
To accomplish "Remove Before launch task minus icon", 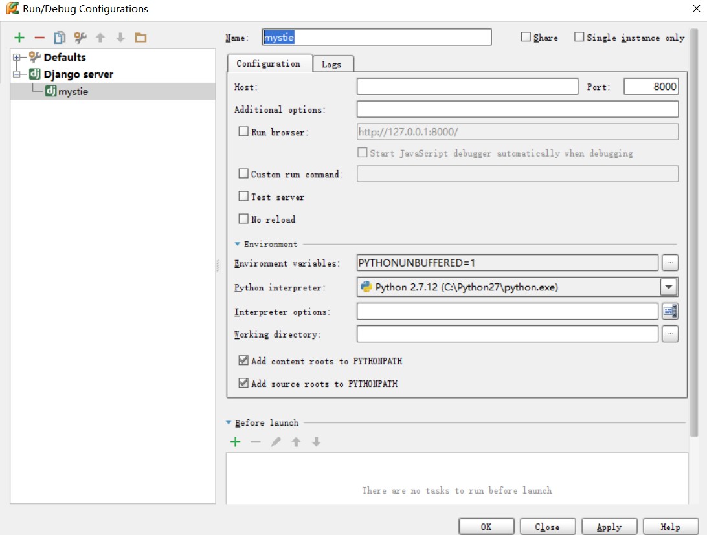I will (x=256, y=442).
